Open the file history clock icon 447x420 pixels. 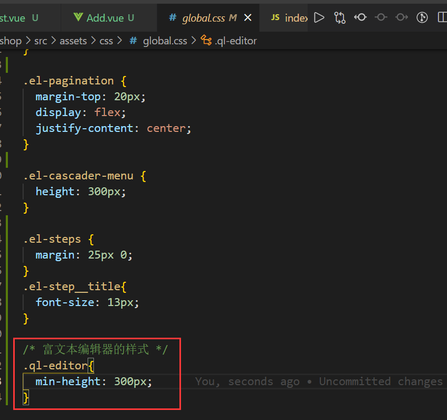coord(422,17)
